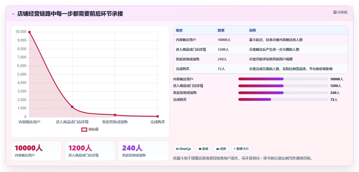Click table cell 内容触达用户
The width and height of the screenshot is (359, 172).
186,40
